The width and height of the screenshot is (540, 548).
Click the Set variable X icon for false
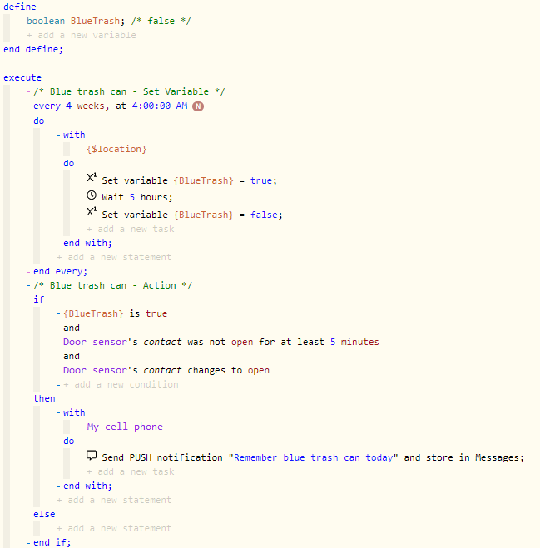(92, 212)
